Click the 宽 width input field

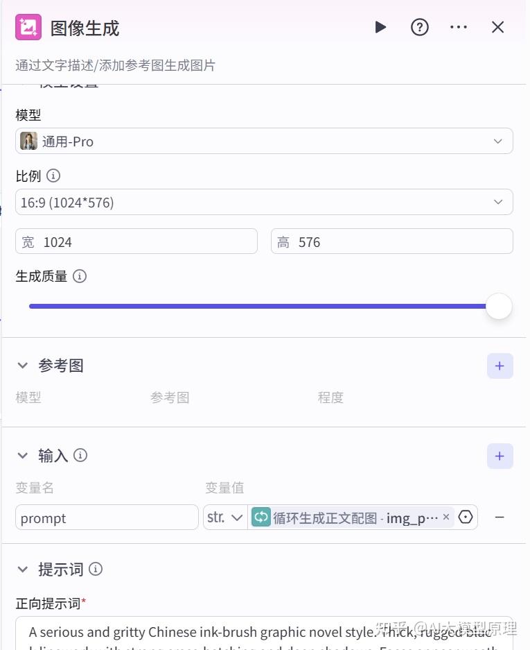[x=136, y=241]
